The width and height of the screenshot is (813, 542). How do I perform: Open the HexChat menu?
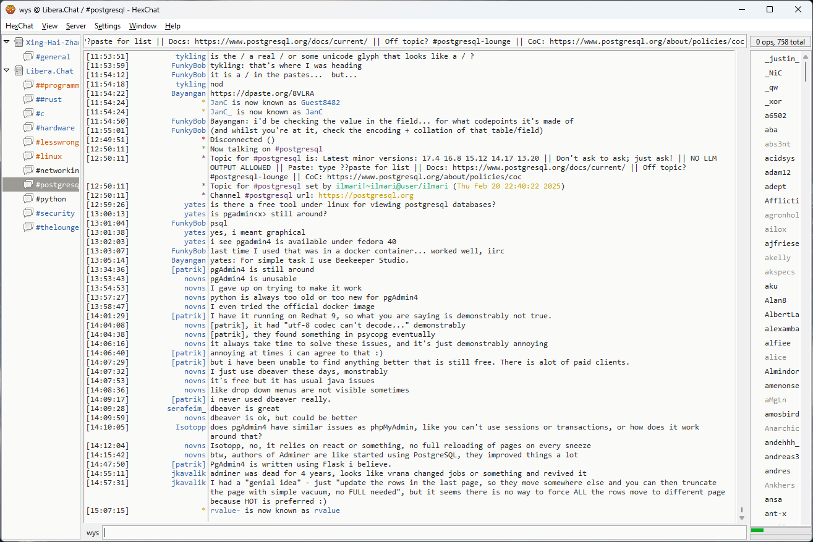pos(20,26)
